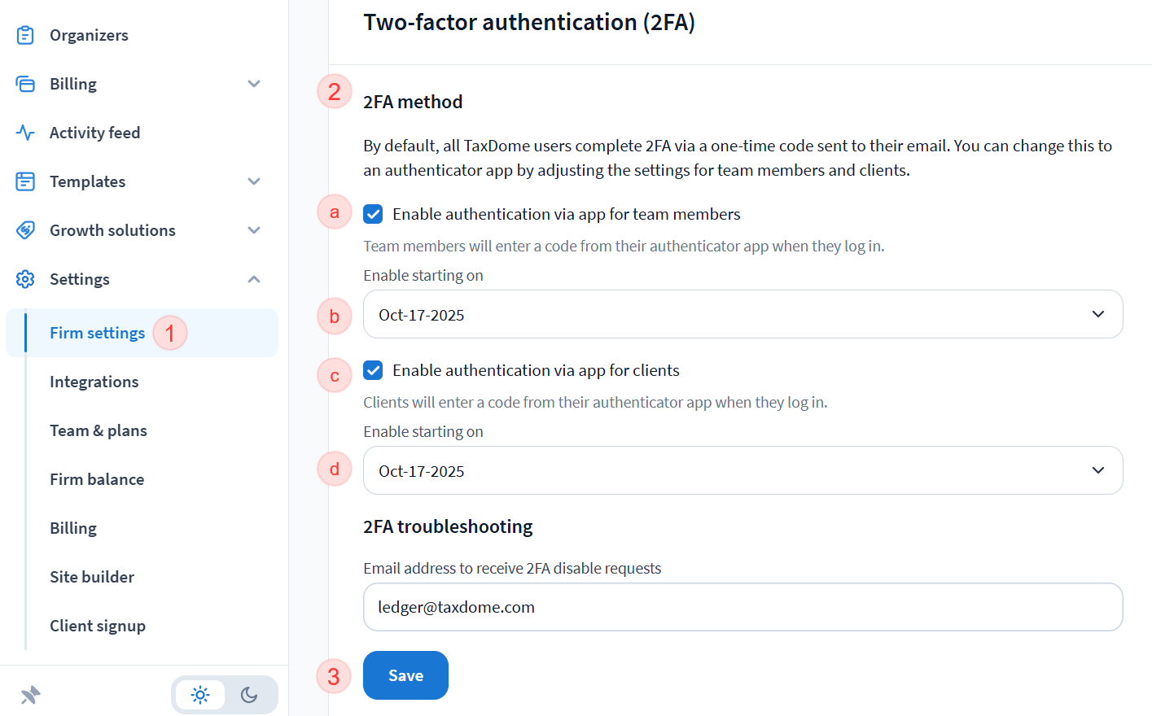Screen dimensions: 1152x716
Task: Uncheck authentication via app for clients
Action: pos(373,370)
